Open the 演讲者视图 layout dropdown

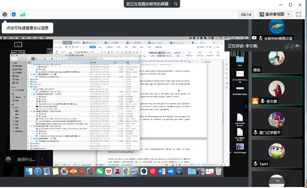click(x=274, y=14)
